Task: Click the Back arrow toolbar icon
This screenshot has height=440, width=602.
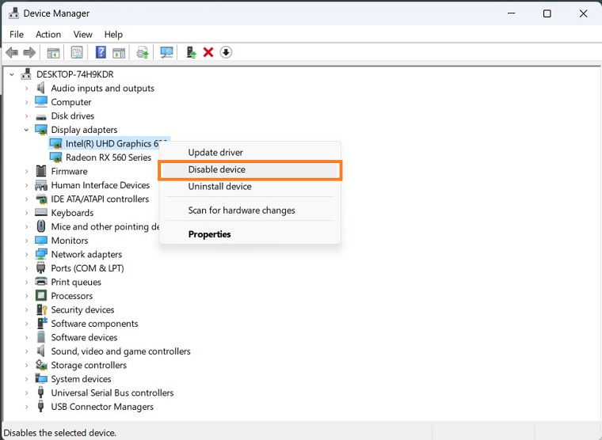Action: 12,53
